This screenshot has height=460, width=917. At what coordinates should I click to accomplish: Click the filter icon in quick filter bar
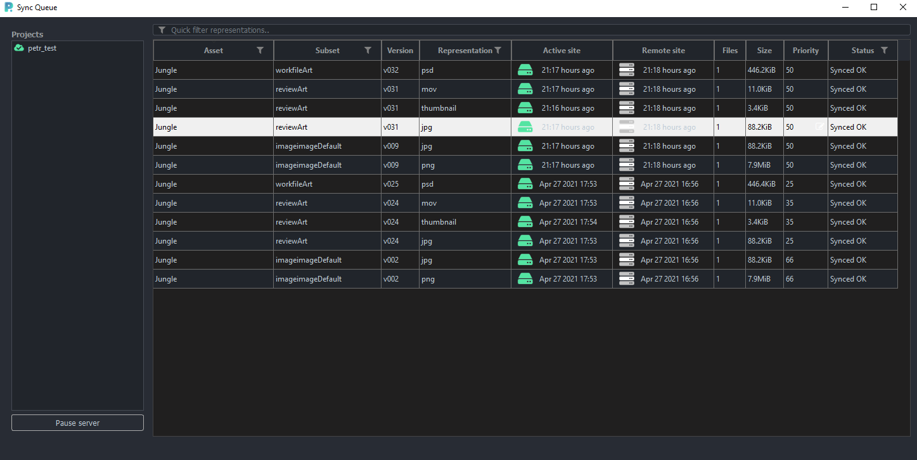pyautogui.click(x=162, y=30)
